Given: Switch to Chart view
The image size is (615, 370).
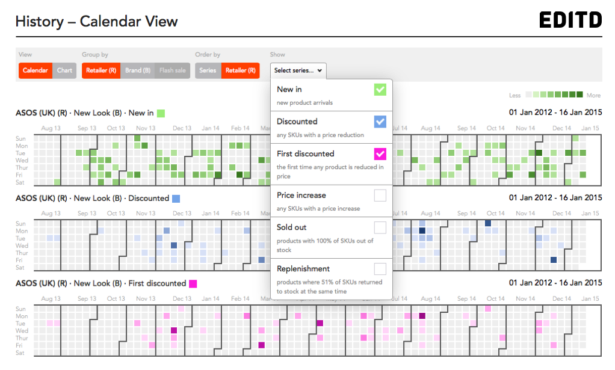Looking at the screenshot, I should pos(64,70).
